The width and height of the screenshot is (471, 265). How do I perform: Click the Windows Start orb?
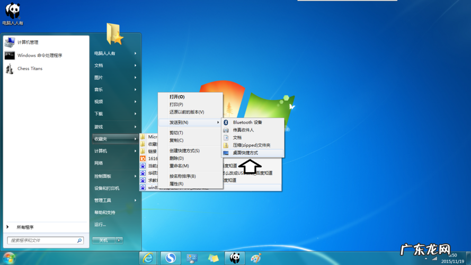[9, 258]
